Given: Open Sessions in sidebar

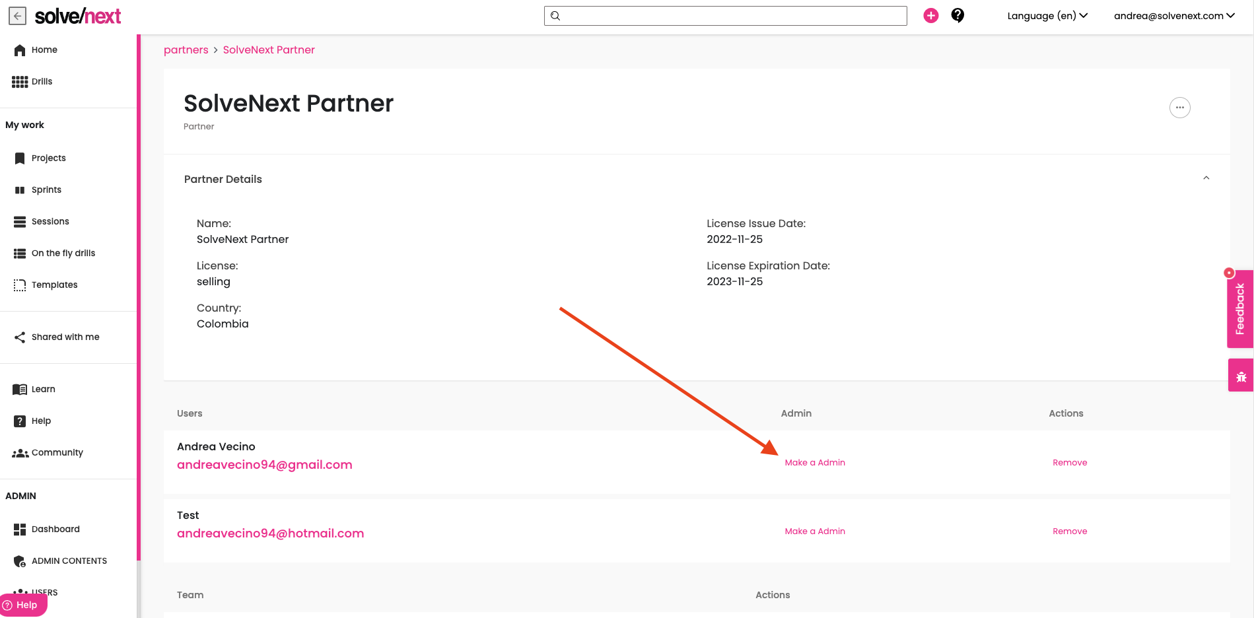Looking at the screenshot, I should 50,222.
